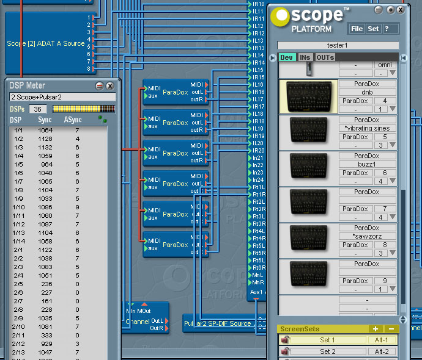Switch to the INs tab

305,57
